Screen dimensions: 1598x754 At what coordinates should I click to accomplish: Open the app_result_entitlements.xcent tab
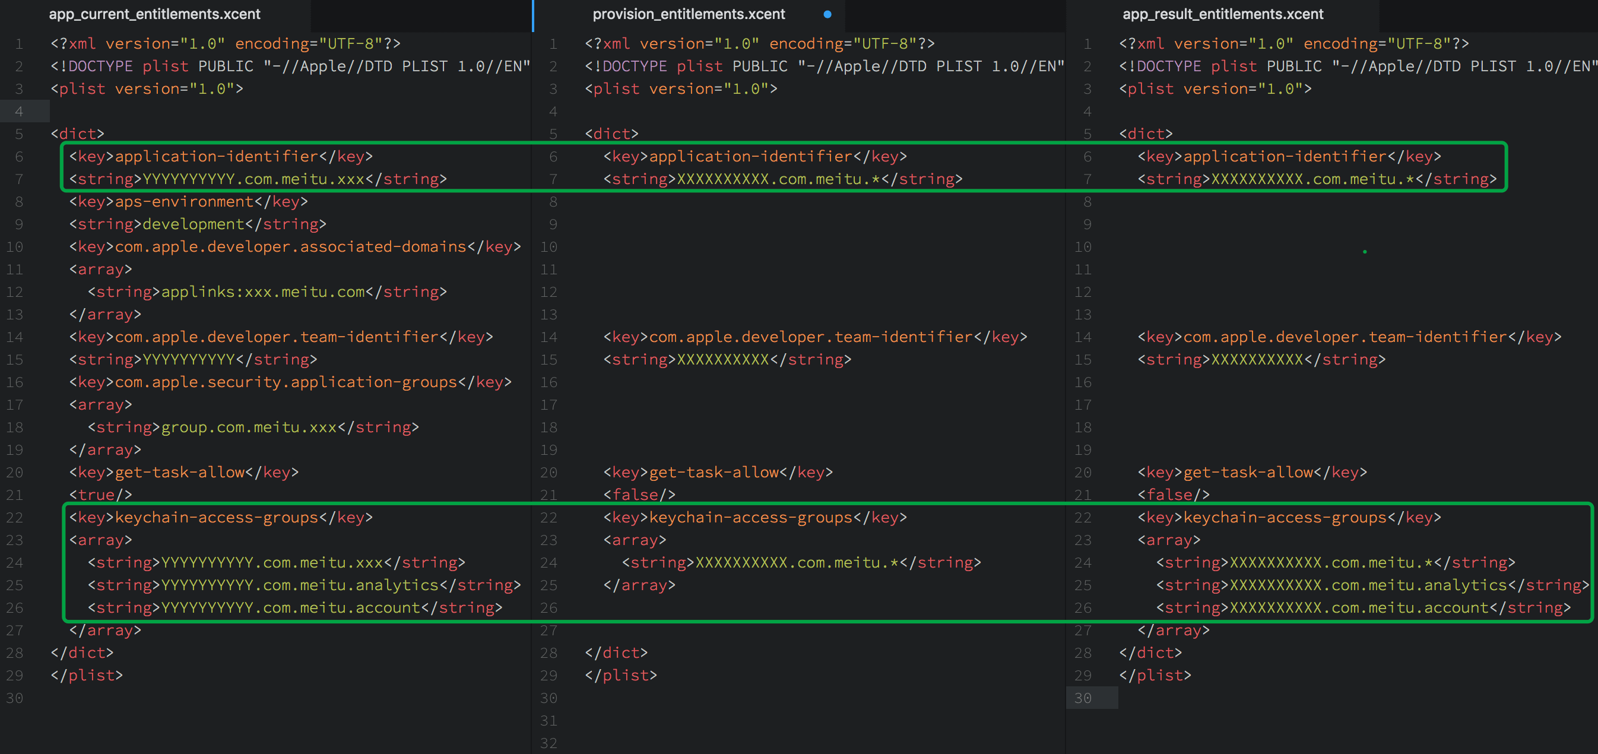coord(1222,14)
